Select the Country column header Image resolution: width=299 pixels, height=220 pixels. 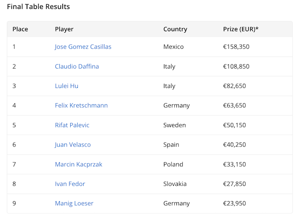[175, 29]
